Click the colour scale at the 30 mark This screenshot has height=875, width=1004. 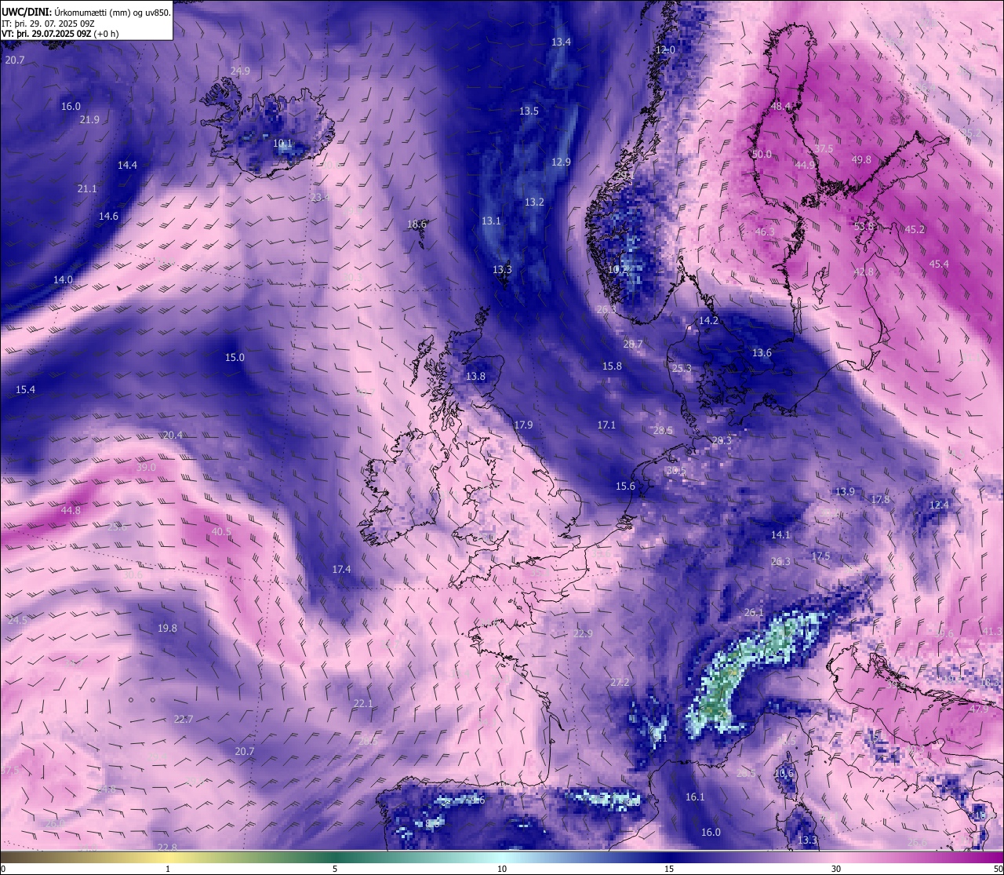point(836,869)
